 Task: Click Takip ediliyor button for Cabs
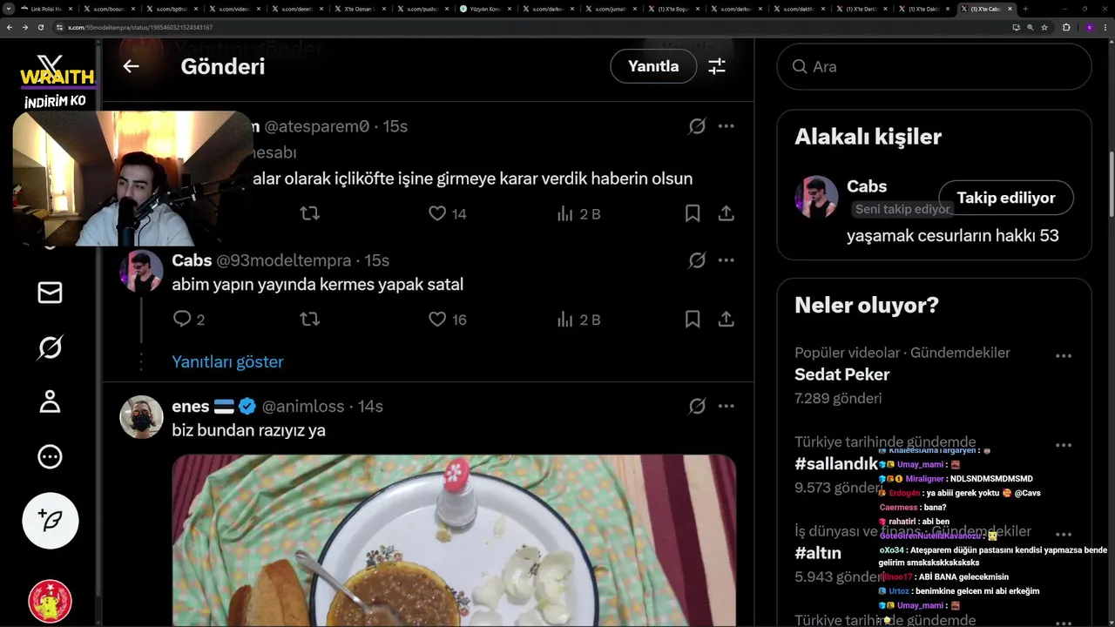1006,198
